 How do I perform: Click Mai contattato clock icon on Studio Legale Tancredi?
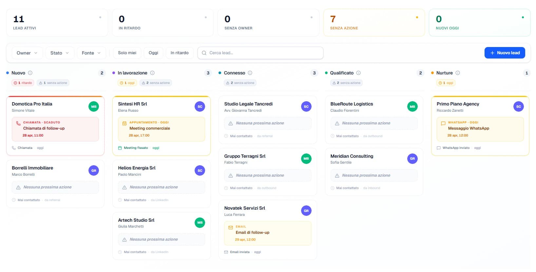click(226, 136)
